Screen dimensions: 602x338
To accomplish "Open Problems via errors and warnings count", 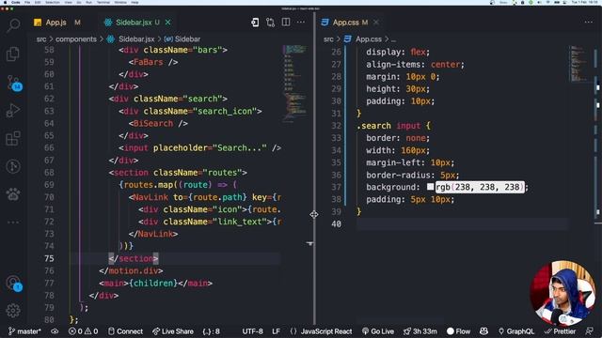I will [x=83, y=331].
